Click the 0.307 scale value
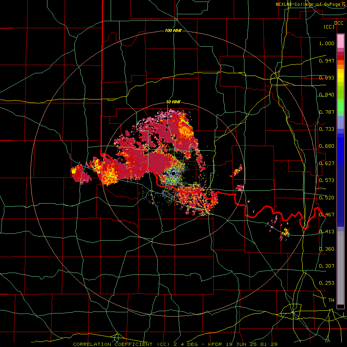Screen dimensions: 347x347 (327, 266)
